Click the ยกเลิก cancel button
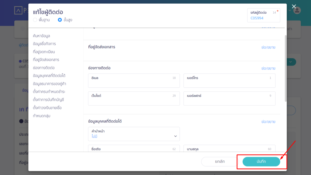 point(220,162)
